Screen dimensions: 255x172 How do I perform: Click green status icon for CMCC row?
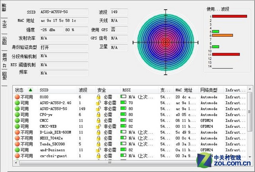pyautogui.click(x=17, y=121)
